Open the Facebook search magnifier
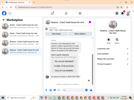Screen dimensions: 134x100 pyautogui.click(x=10, y=13)
